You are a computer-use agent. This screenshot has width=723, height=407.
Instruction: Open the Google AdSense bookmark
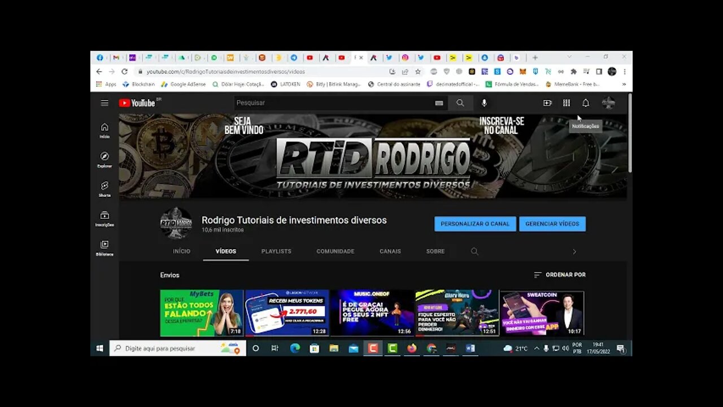click(x=184, y=84)
